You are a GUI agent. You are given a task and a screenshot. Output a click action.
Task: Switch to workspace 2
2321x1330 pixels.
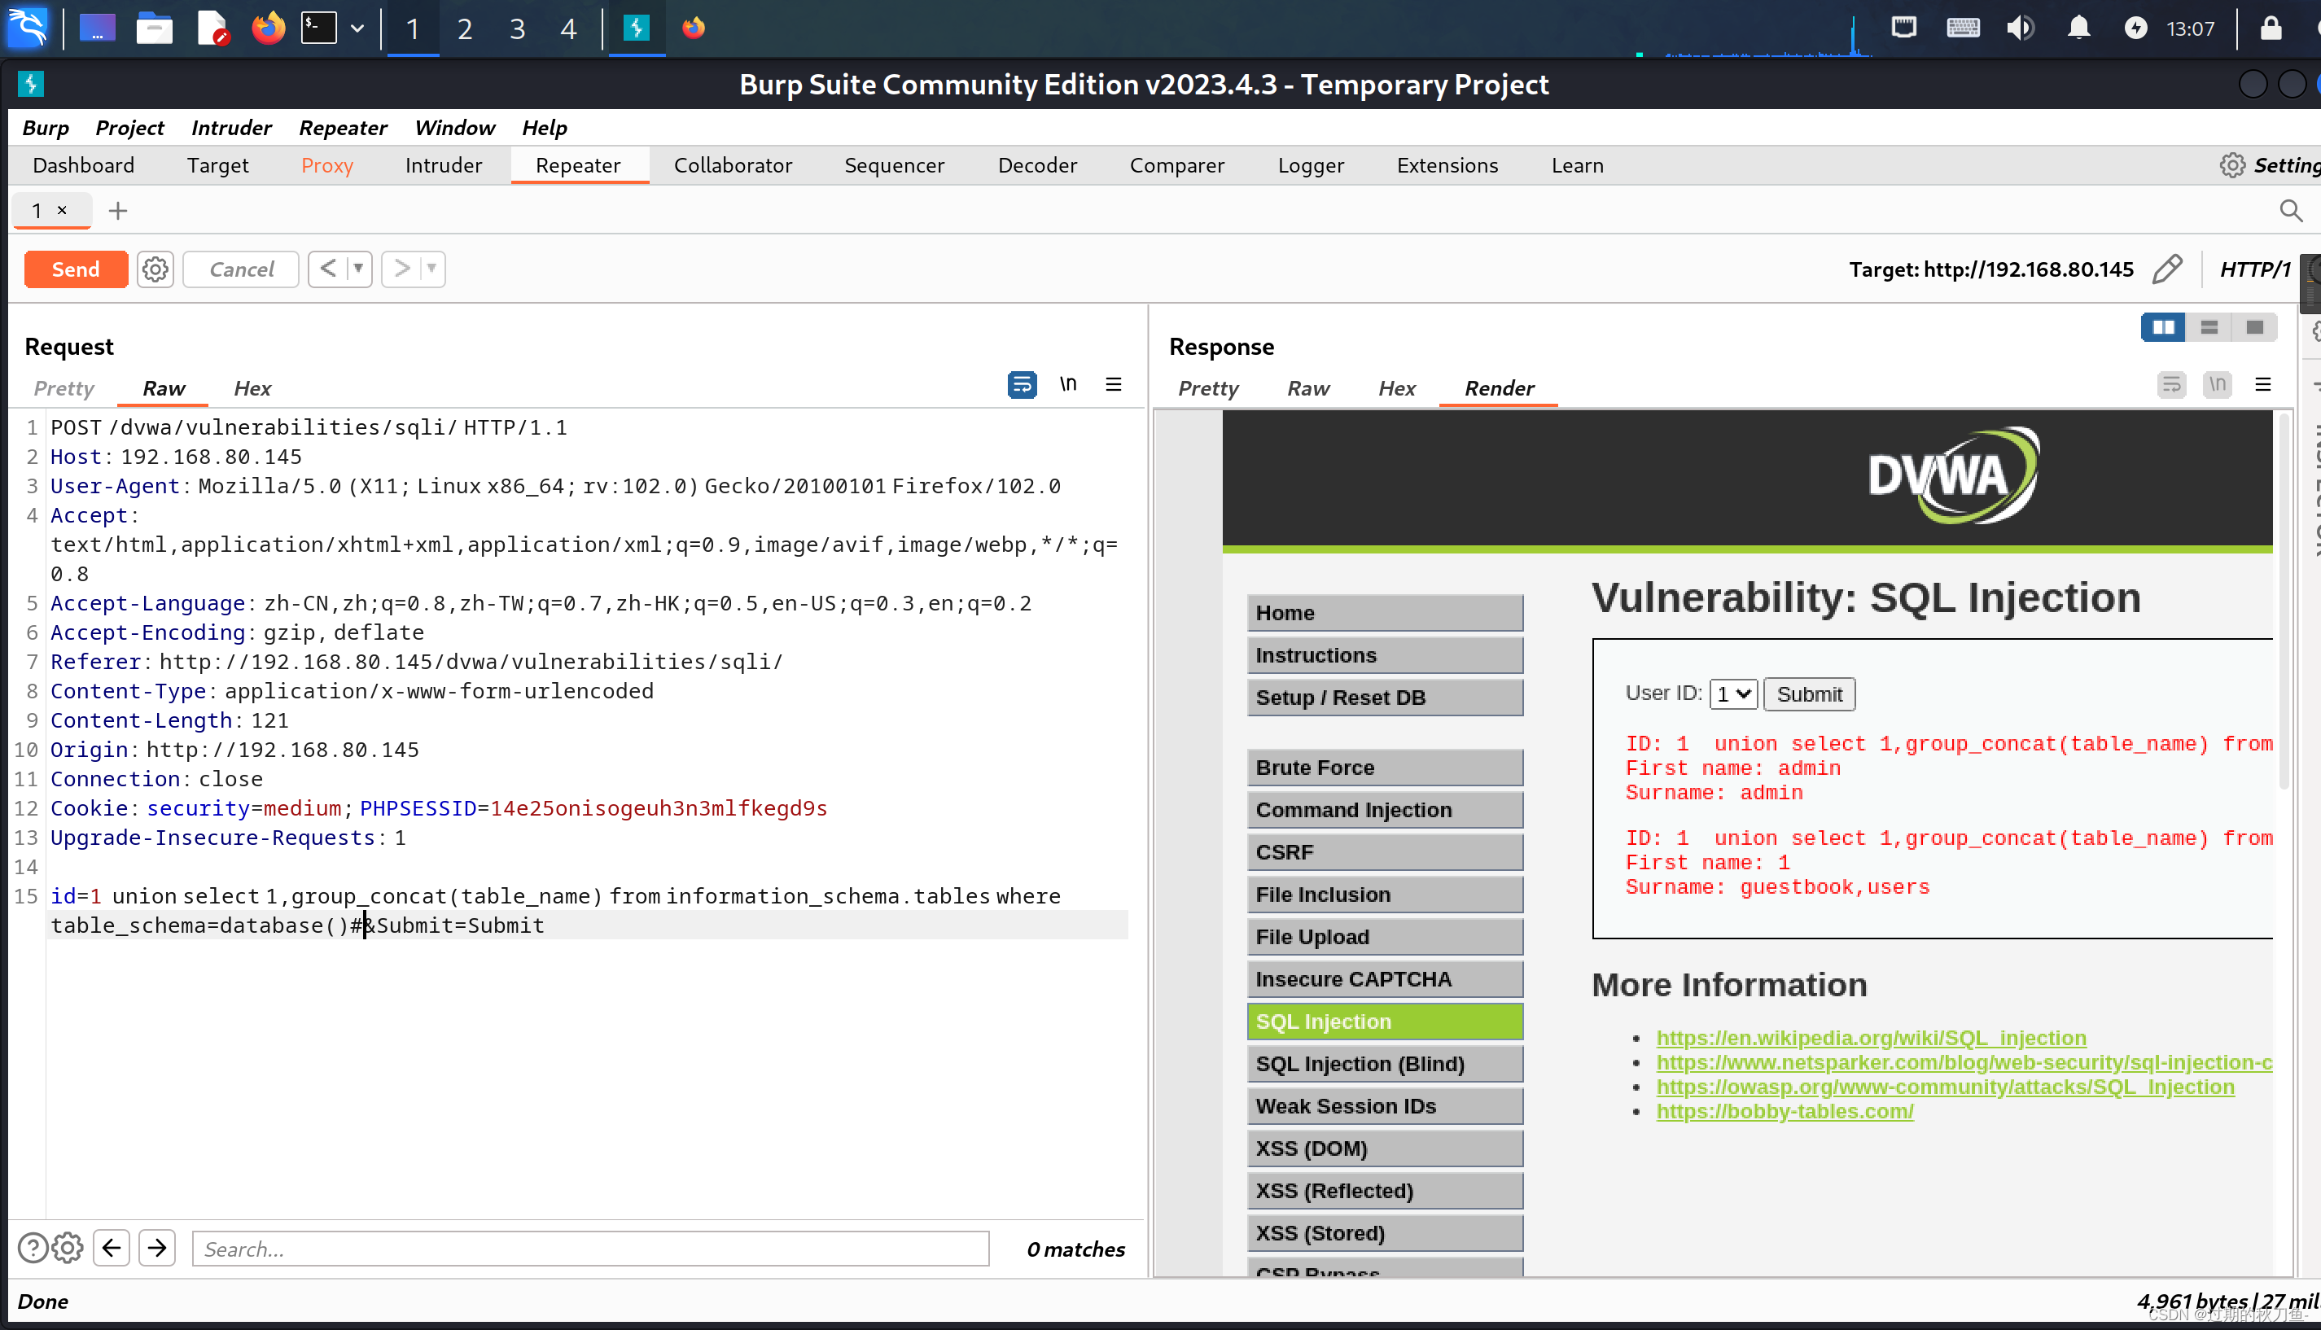pos(465,29)
